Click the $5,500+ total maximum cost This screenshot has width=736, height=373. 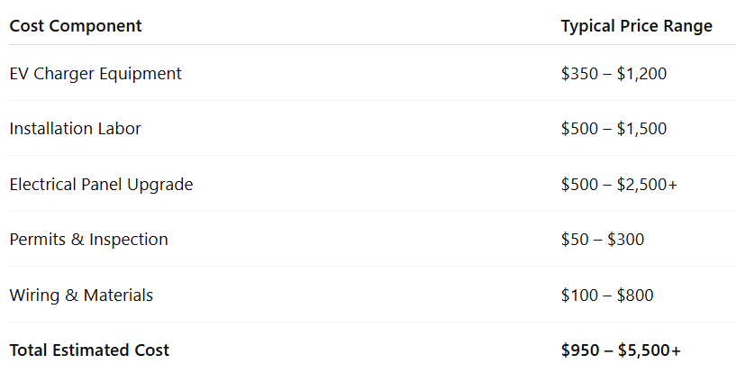coord(650,350)
